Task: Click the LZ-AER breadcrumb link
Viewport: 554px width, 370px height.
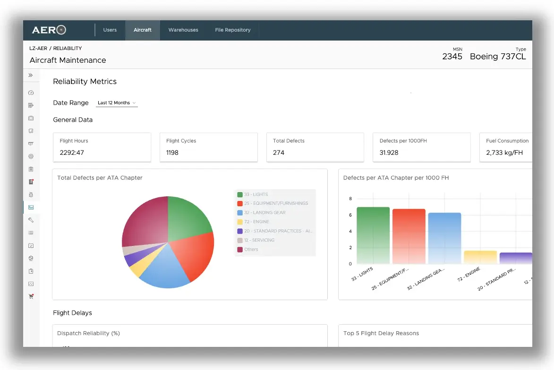Action: coord(38,48)
